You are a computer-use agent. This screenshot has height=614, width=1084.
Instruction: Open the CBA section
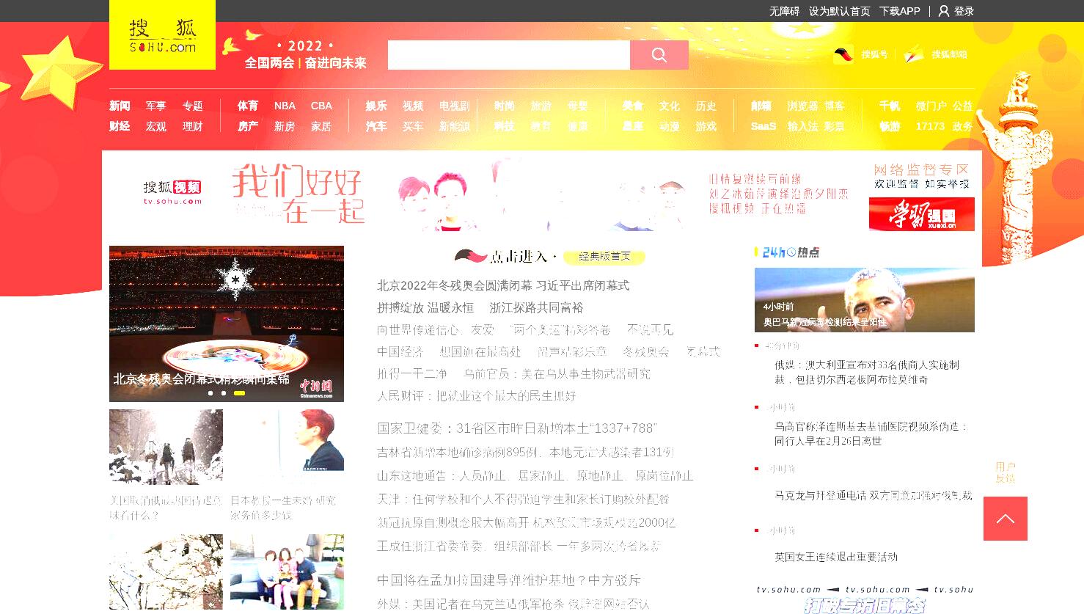point(321,106)
